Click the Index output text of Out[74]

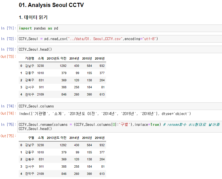click(105, 114)
